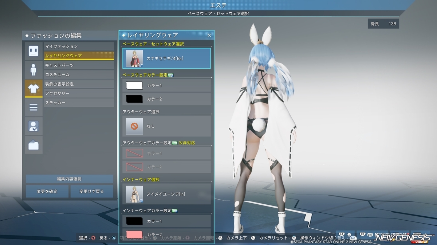Open ステッカー menu entry

[79, 103]
